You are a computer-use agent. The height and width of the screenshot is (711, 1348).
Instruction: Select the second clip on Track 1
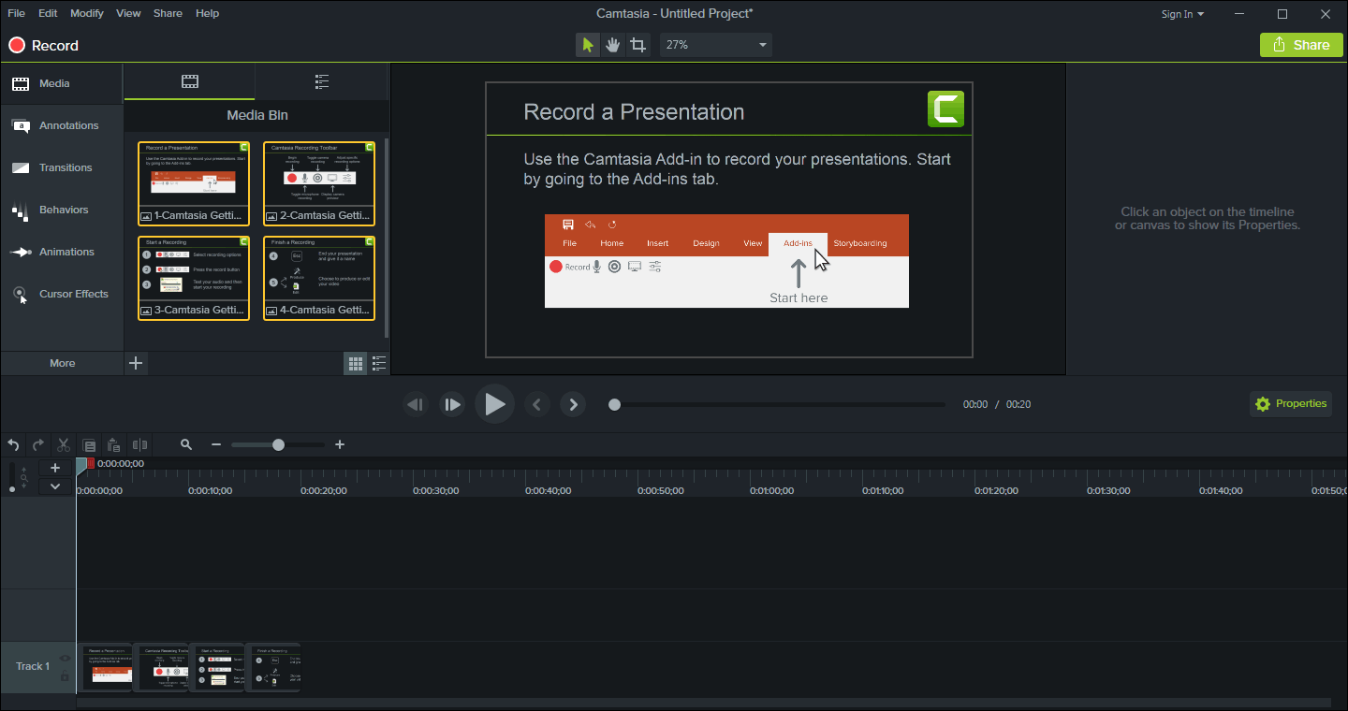click(161, 667)
